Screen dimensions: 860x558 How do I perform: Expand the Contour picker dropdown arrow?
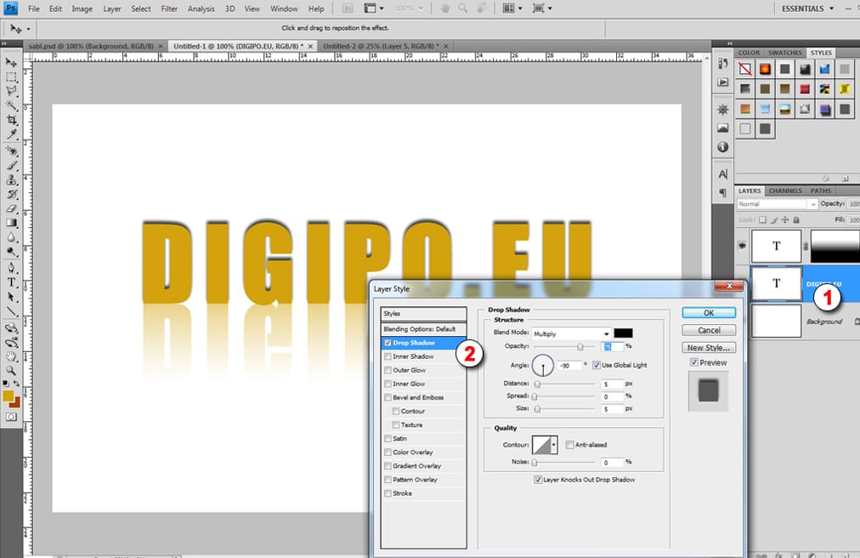click(x=555, y=445)
